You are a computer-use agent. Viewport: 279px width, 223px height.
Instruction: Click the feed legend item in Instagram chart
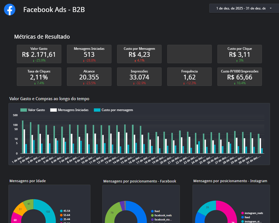(246, 217)
